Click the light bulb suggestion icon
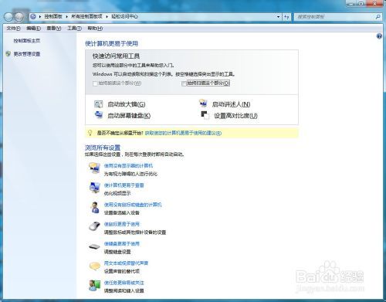 (x=90, y=133)
